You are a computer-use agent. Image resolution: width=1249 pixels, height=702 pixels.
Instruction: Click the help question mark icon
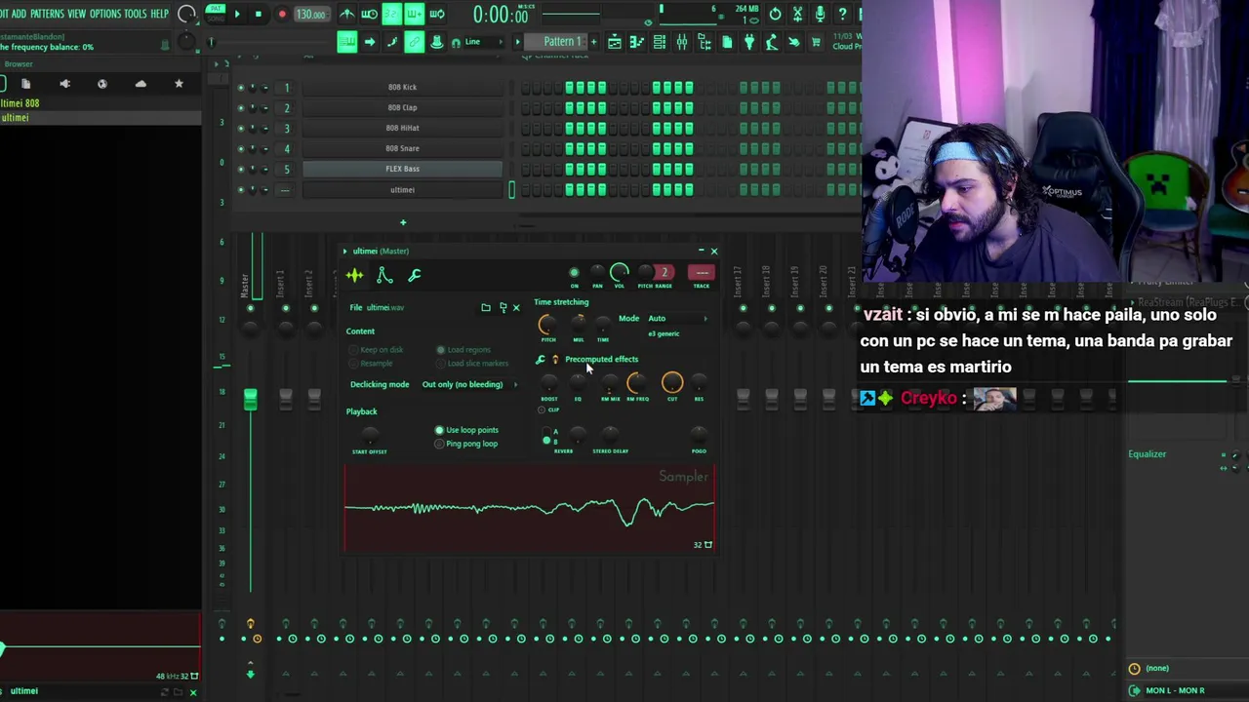pyautogui.click(x=842, y=14)
